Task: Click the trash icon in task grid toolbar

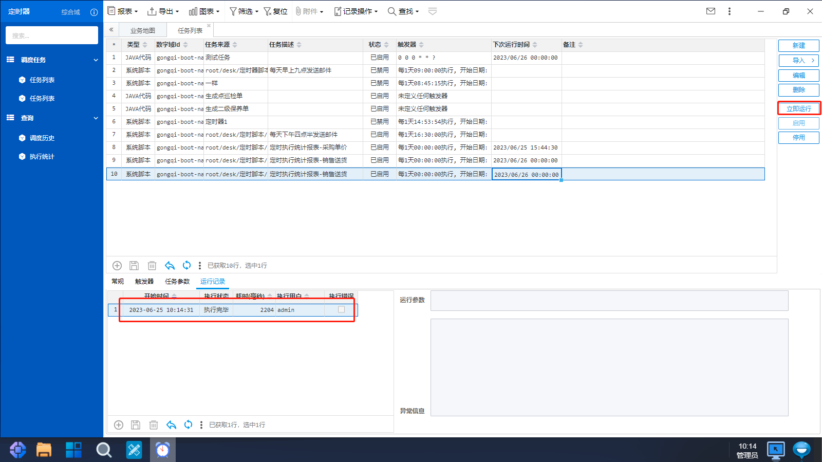Action: [x=152, y=266]
